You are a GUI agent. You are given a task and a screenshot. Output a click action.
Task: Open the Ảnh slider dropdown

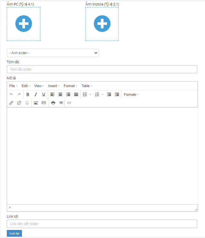click(53, 53)
